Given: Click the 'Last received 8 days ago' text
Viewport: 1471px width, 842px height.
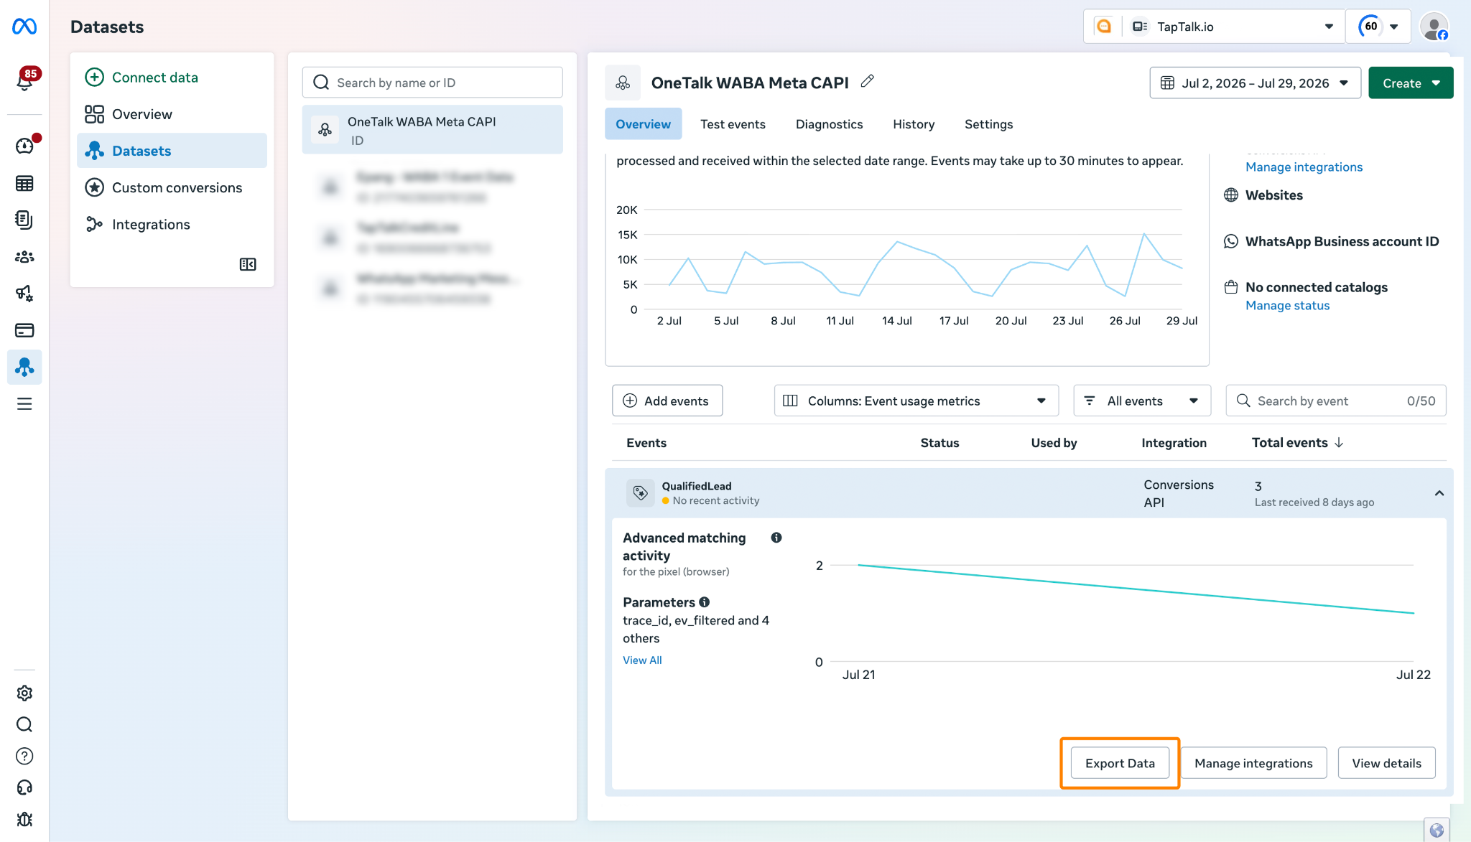Looking at the screenshot, I should pyautogui.click(x=1314, y=502).
